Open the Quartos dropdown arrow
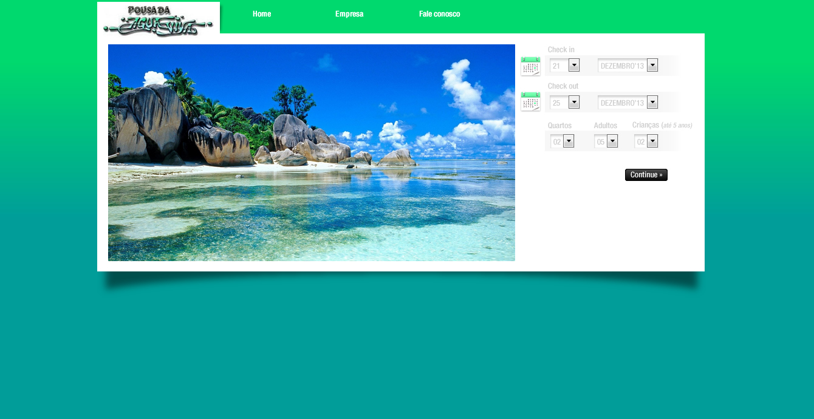Screen dimensions: 814x419 pos(569,141)
